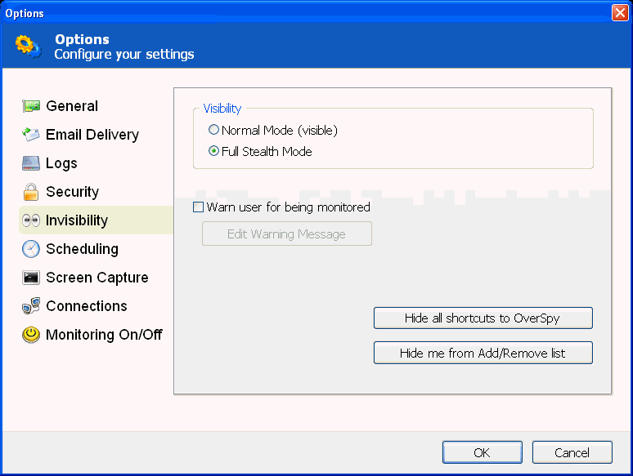Click the Screen Capture terminal icon

(x=31, y=278)
